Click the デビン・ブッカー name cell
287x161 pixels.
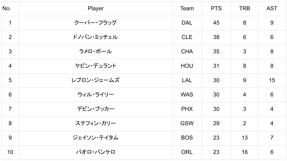95,109
